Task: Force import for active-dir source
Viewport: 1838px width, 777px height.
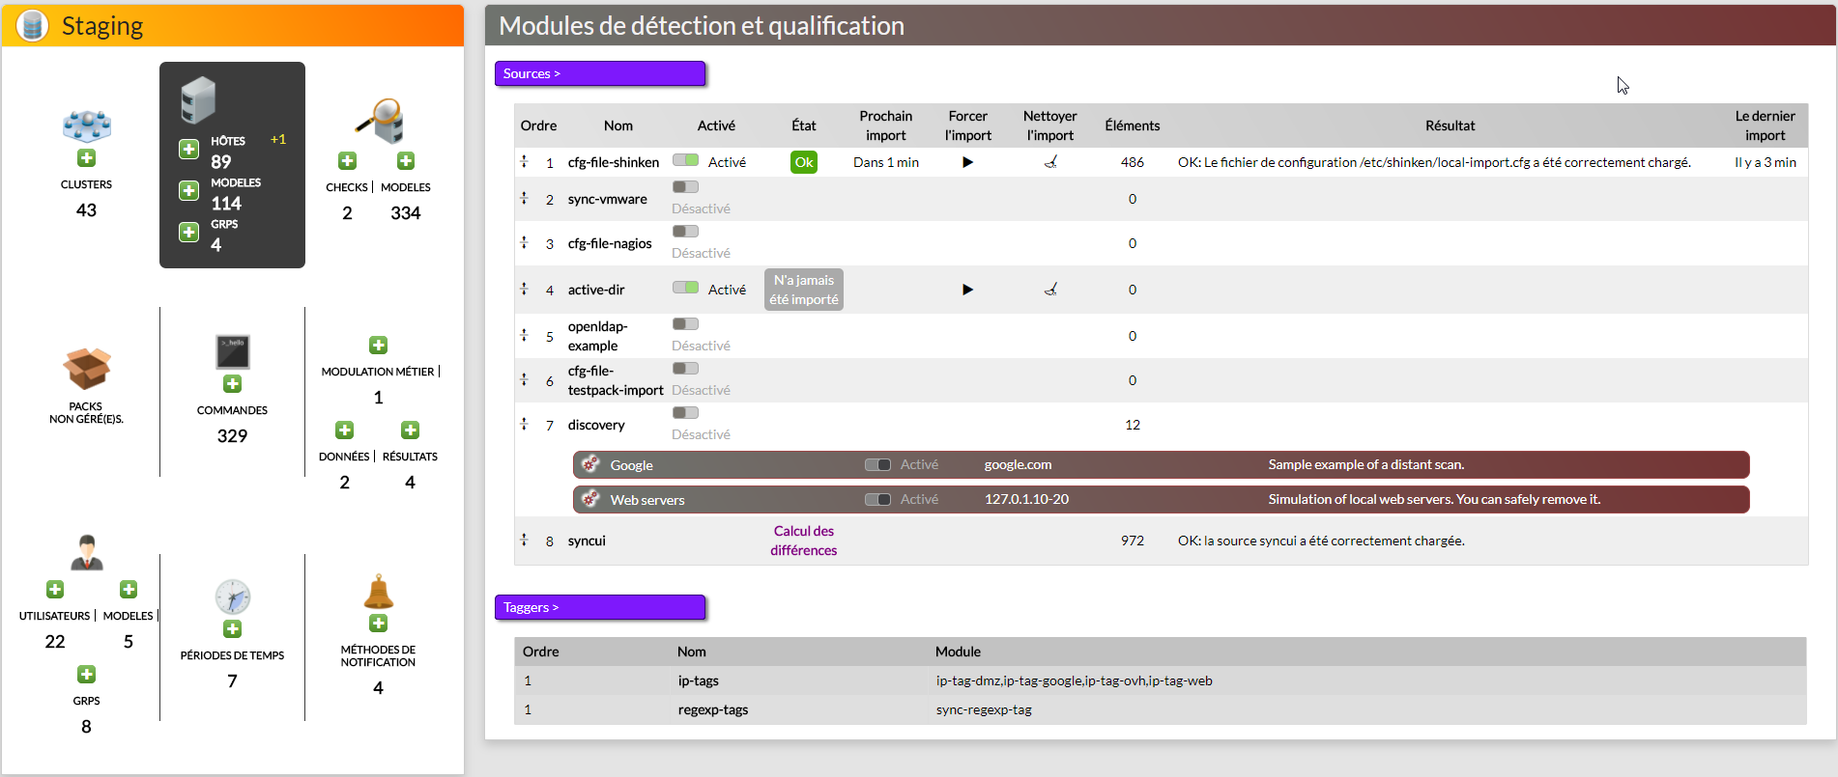Action: click(967, 290)
